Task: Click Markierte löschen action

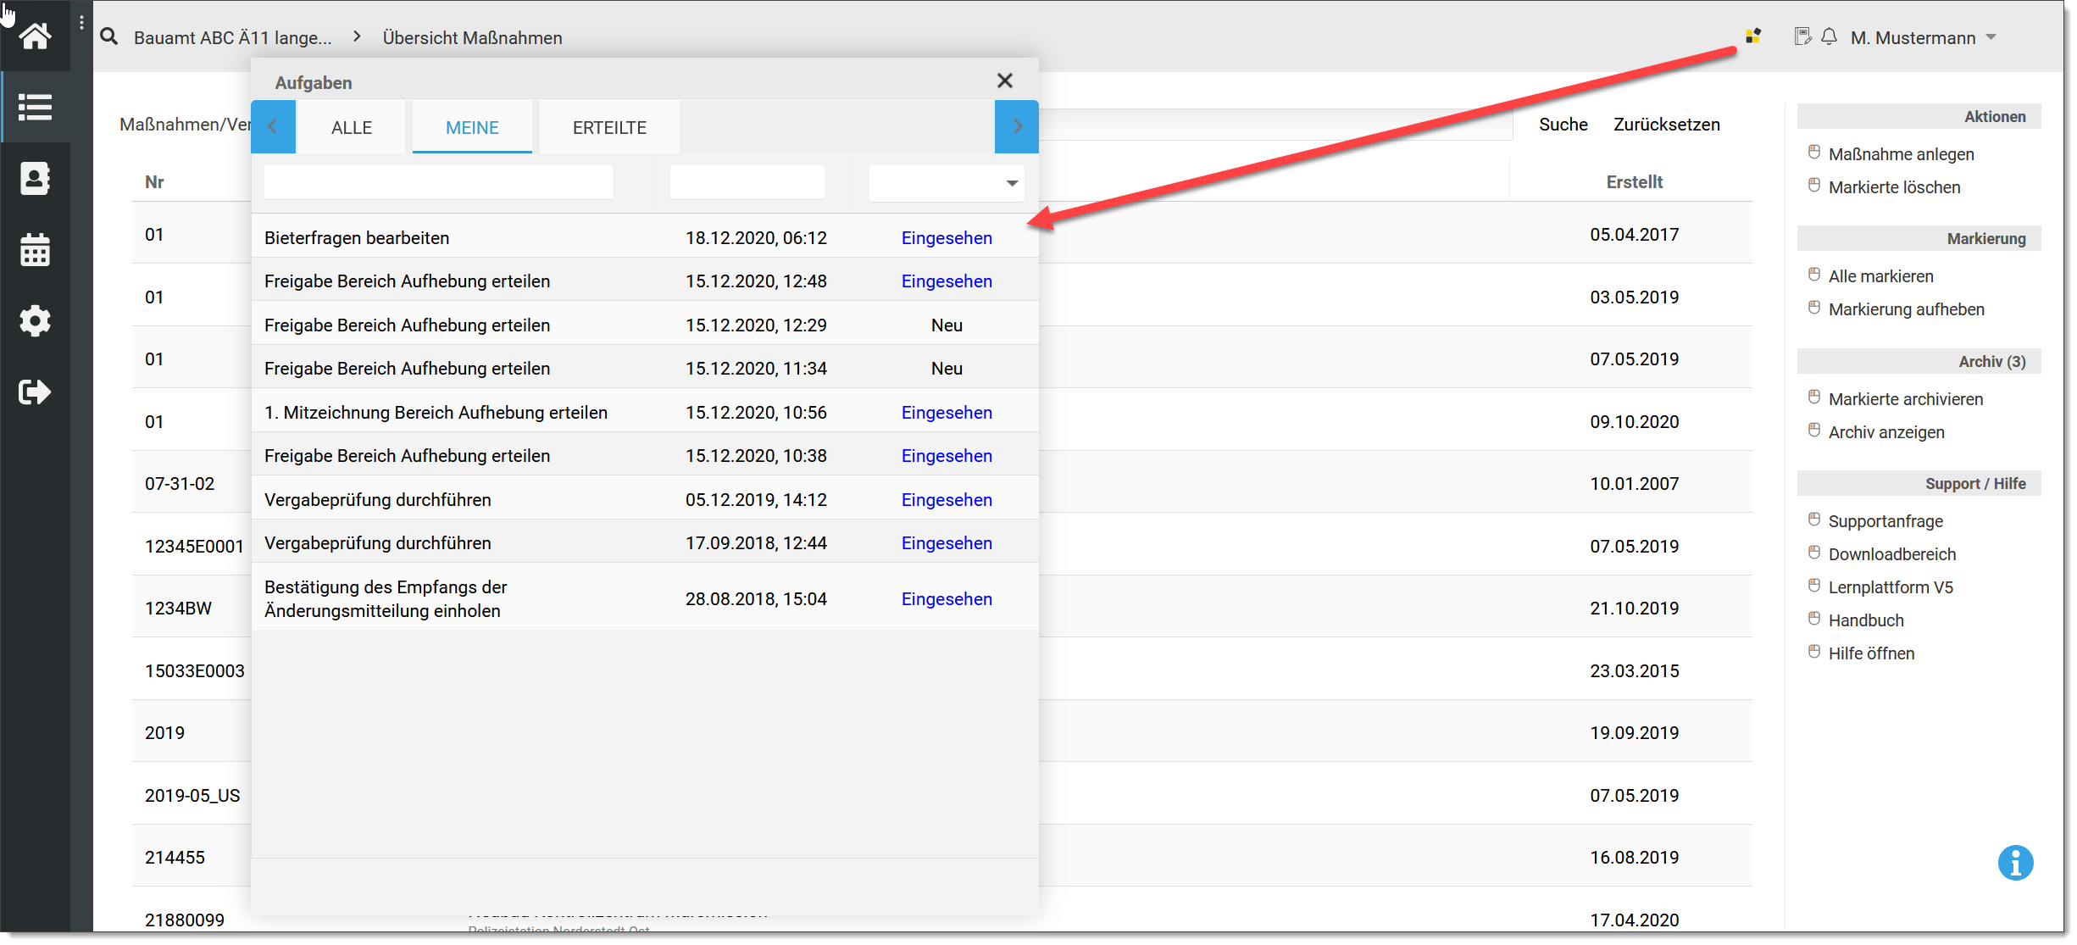Action: [1894, 187]
